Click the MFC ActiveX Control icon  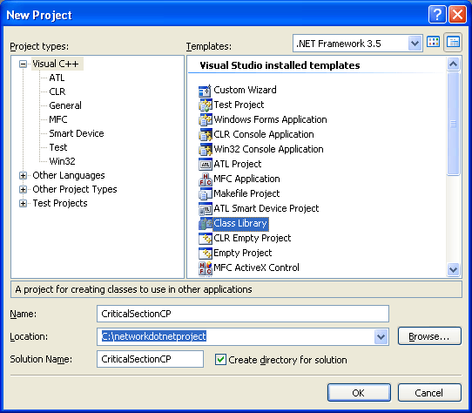(206, 268)
